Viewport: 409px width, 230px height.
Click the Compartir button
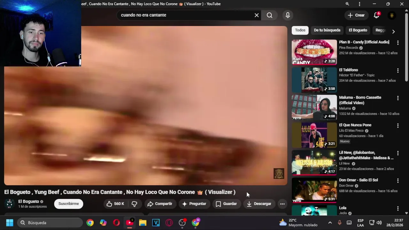coord(160,203)
